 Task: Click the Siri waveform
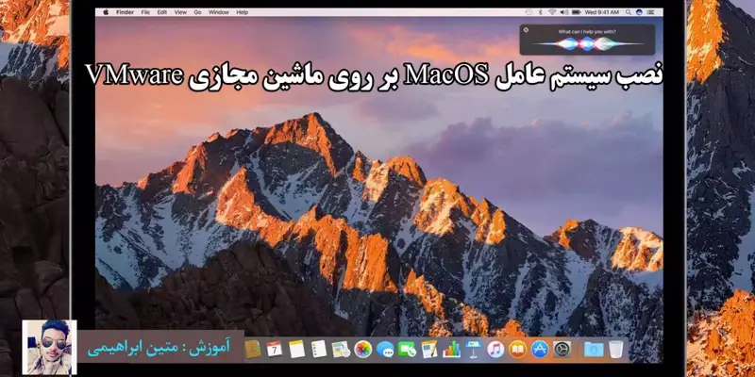(x=587, y=43)
